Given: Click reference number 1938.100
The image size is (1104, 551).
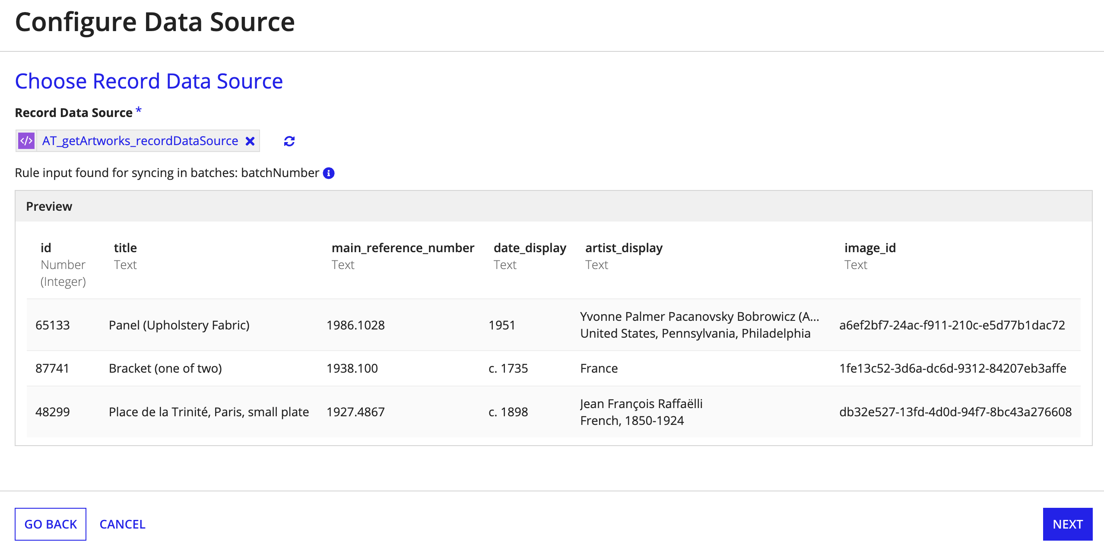Looking at the screenshot, I should coord(352,368).
